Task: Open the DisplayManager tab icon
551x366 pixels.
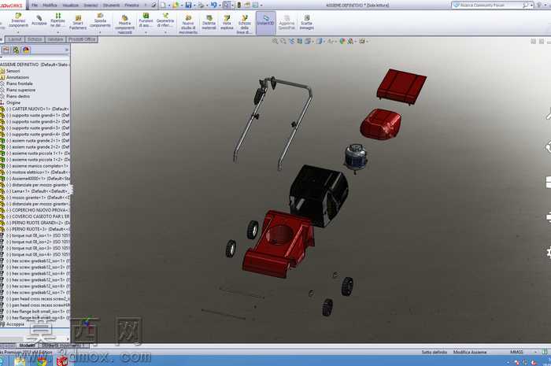Action: (26, 50)
